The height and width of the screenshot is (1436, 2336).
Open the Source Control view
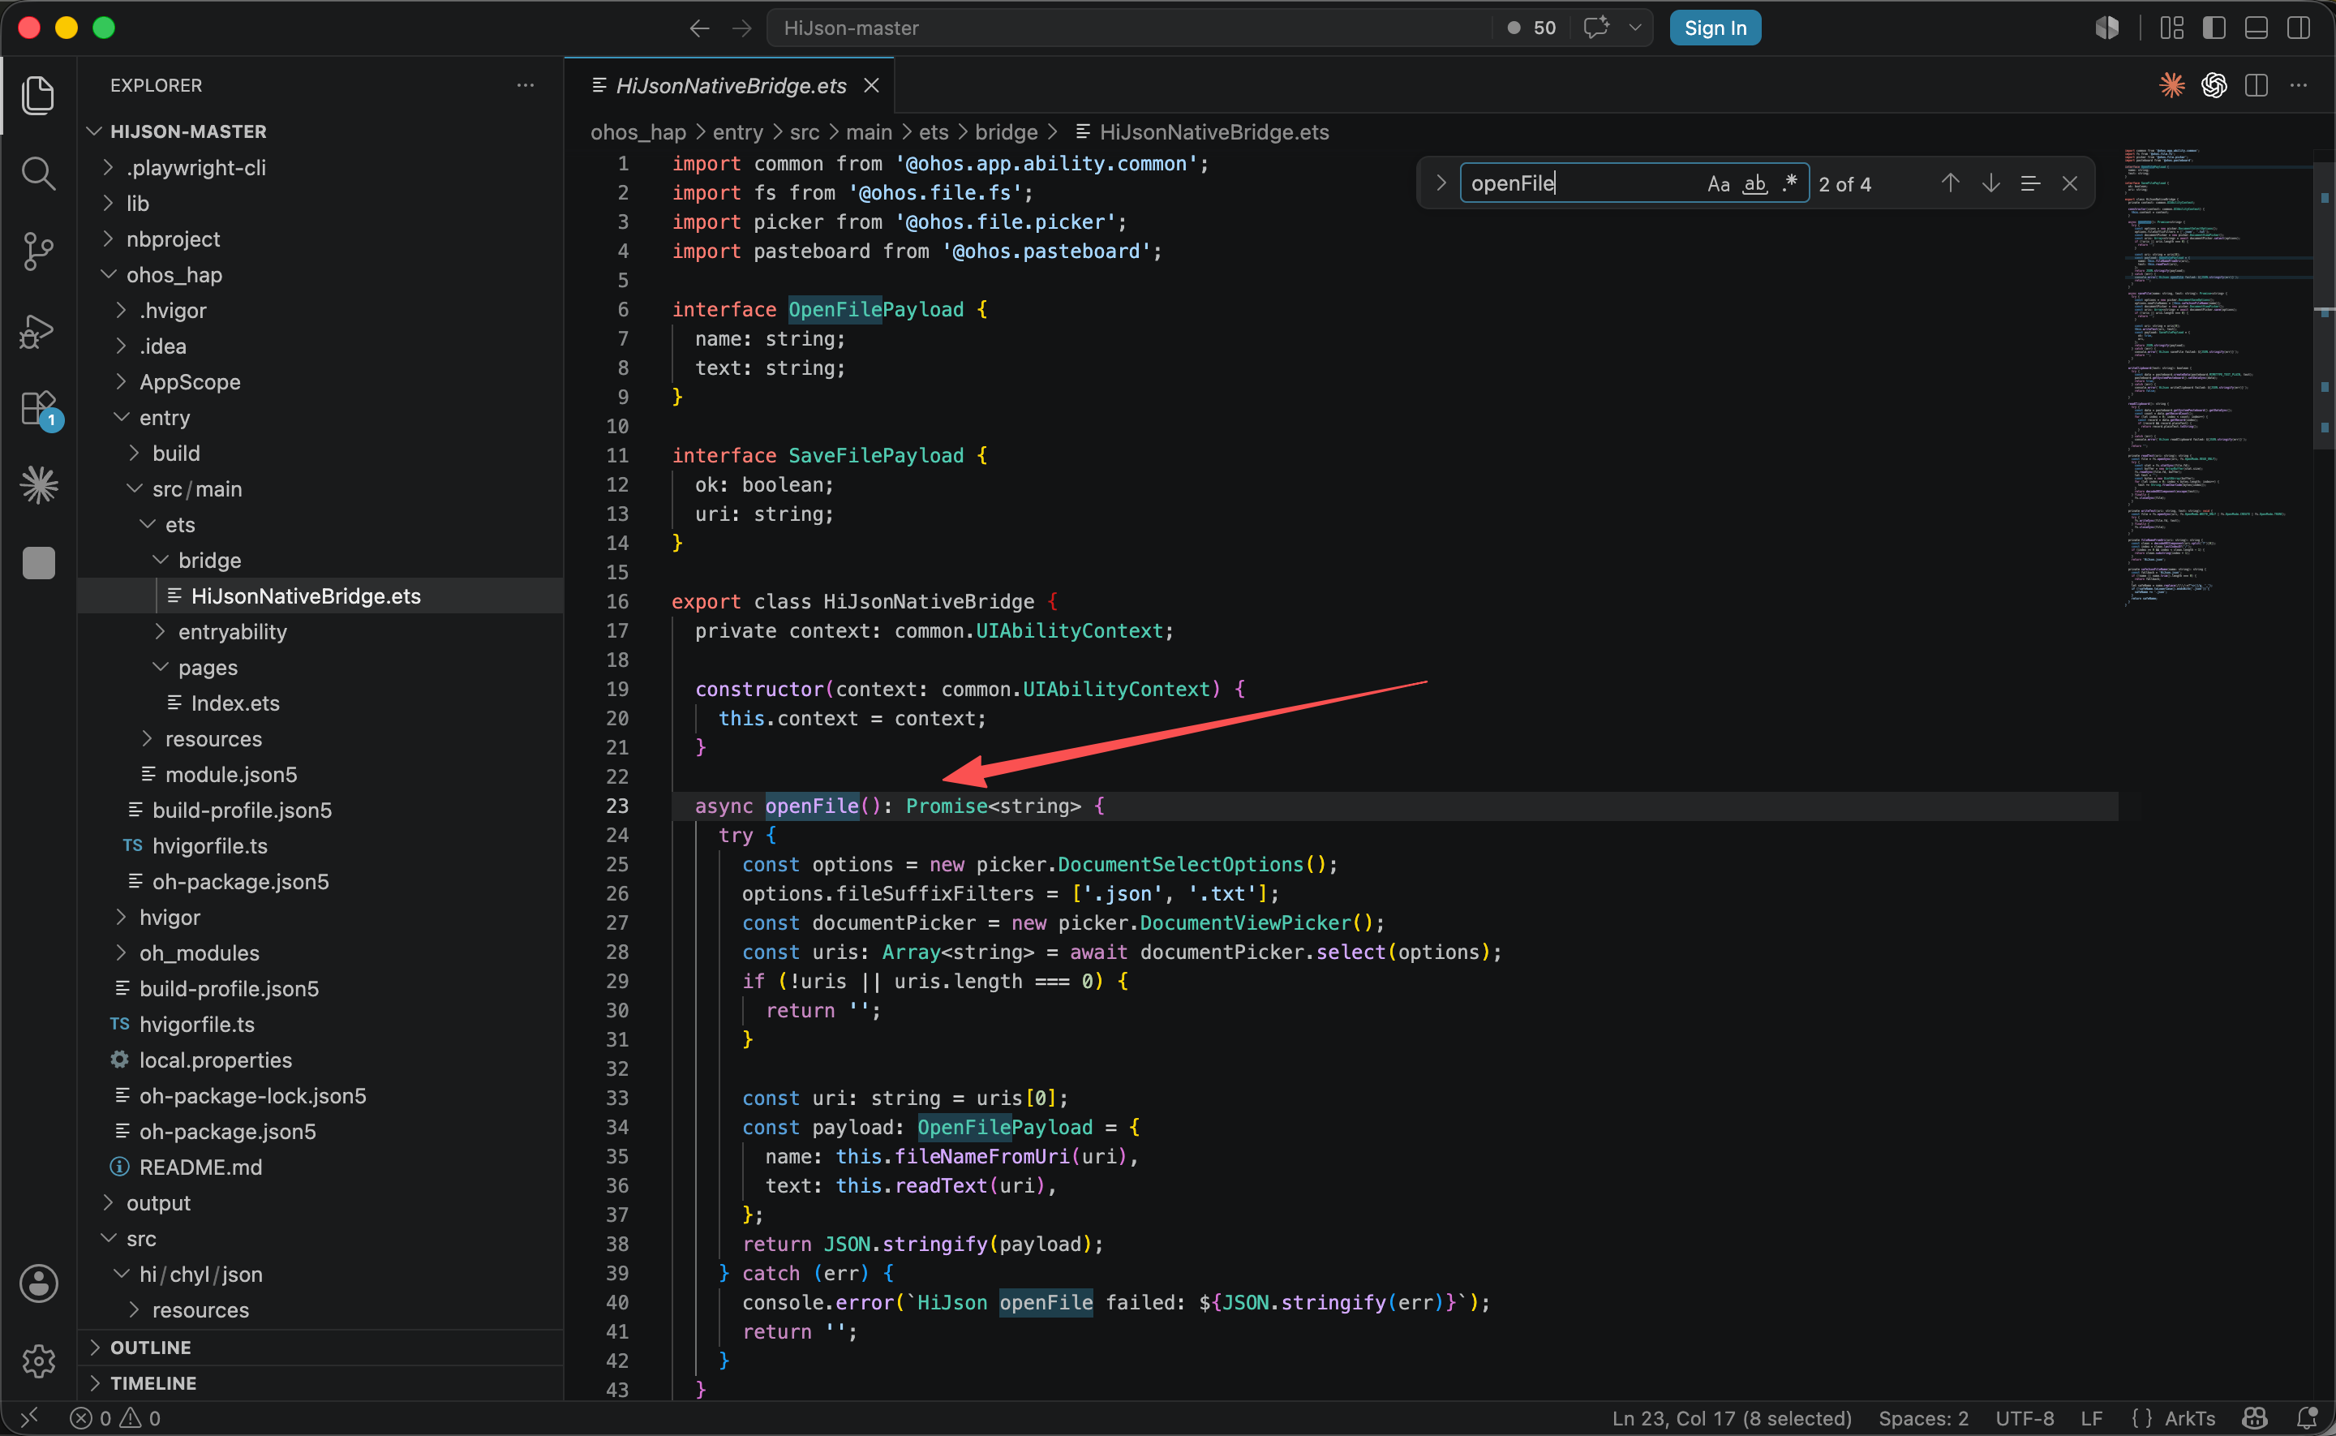pos(38,252)
